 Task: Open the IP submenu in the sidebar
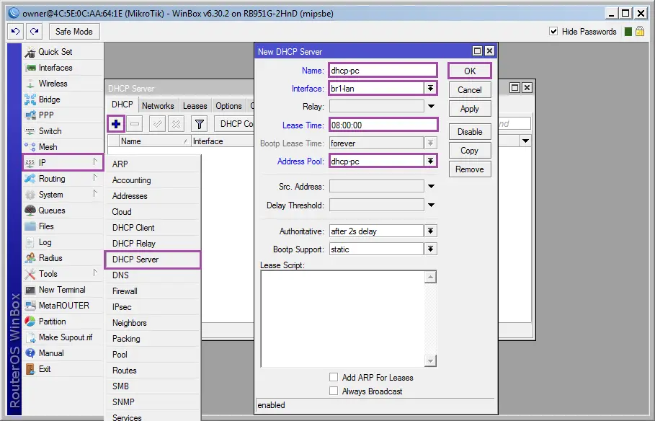[63, 162]
